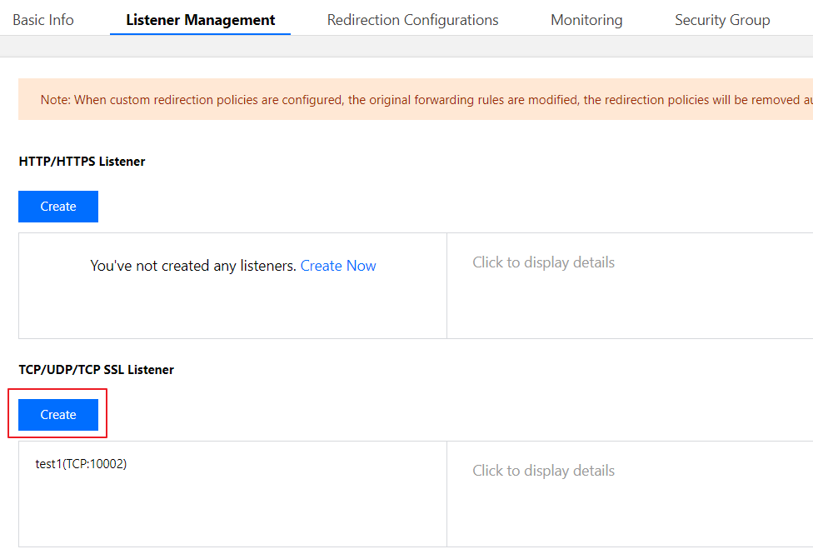Image resolution: width=813 pixels, height=559 pixels.
Task: Open the Security Group tab
Action: pos(721,20)
